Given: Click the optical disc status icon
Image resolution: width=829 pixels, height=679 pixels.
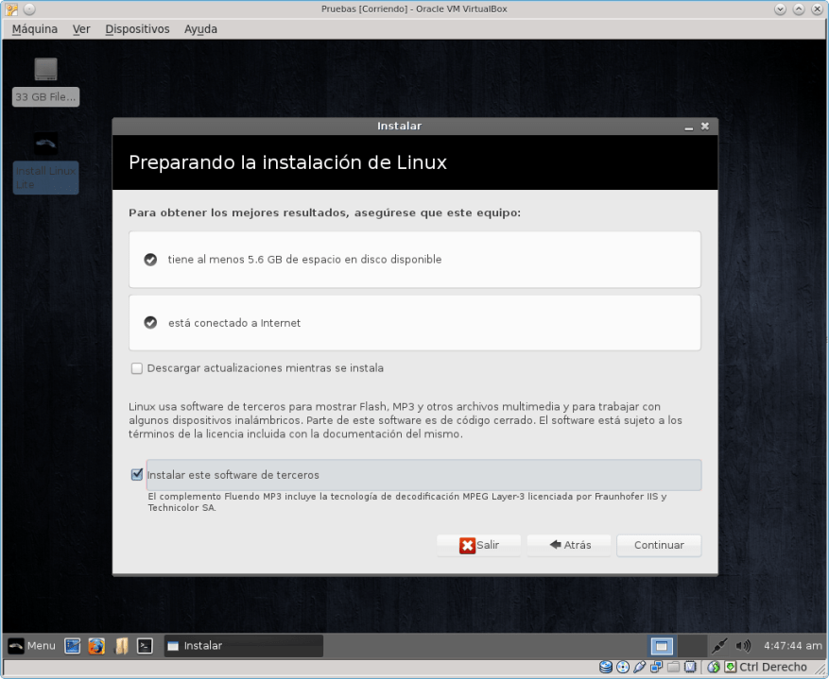Looking at the screenshot, I should tap(622, 667).
